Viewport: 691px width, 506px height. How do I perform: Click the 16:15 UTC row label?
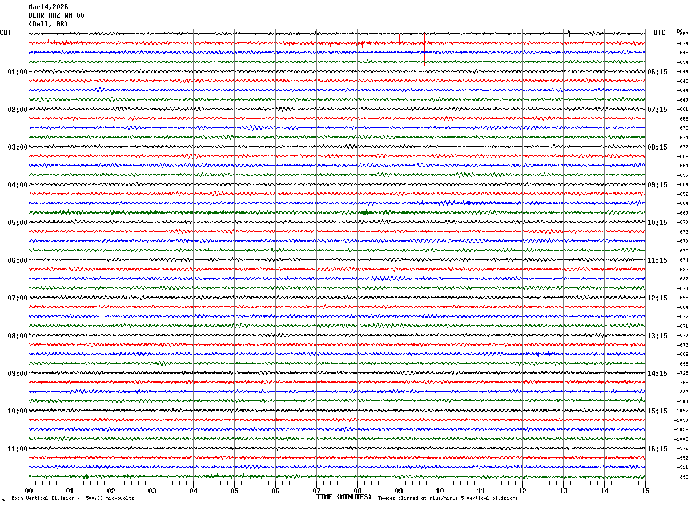point(657,449)
